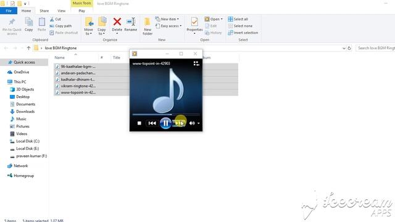Viewport: 395px width, 222px height.
Task: Click Invert selection
Action: (x=243, y=33)
